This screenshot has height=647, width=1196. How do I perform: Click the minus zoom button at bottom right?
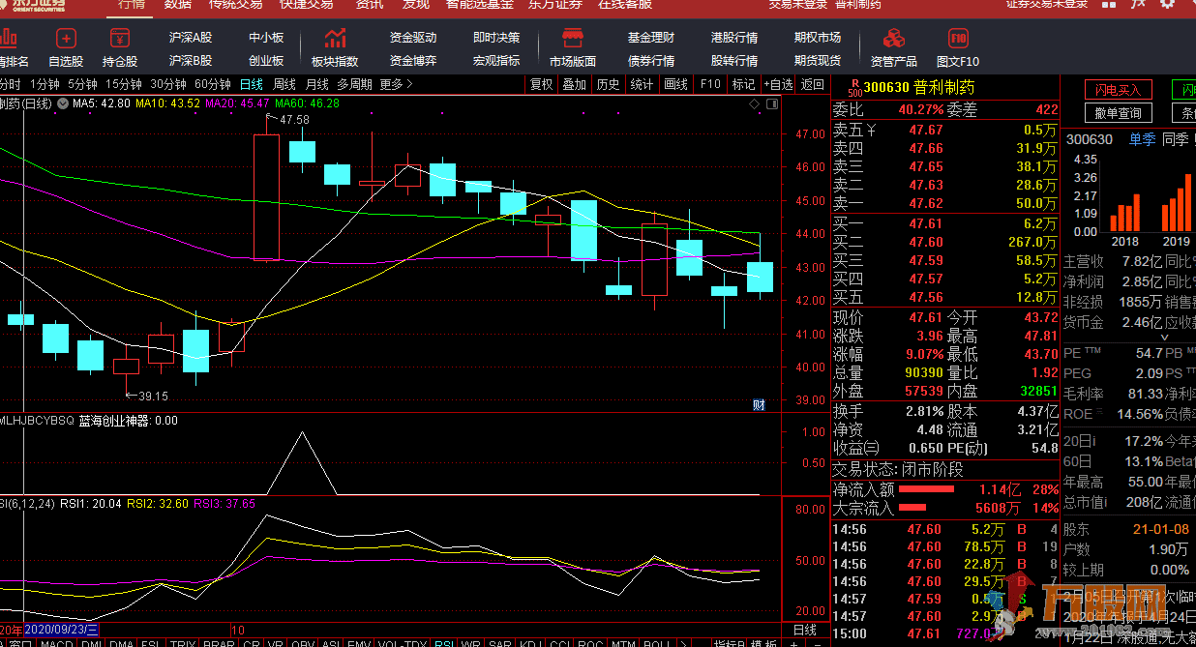(x=817, y=641)
